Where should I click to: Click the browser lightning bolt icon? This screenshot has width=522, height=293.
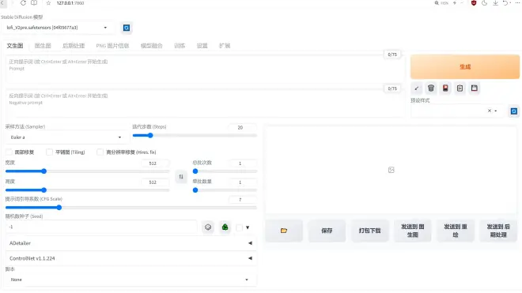(x=455, y=3)
